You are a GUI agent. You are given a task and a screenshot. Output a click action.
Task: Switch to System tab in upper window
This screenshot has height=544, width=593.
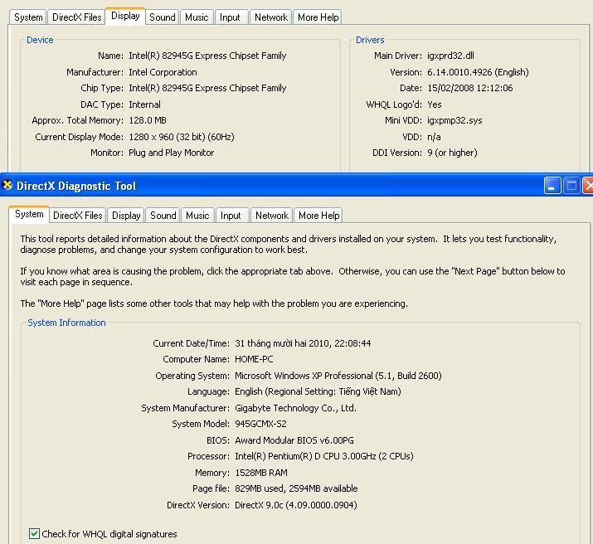[28, 17]
